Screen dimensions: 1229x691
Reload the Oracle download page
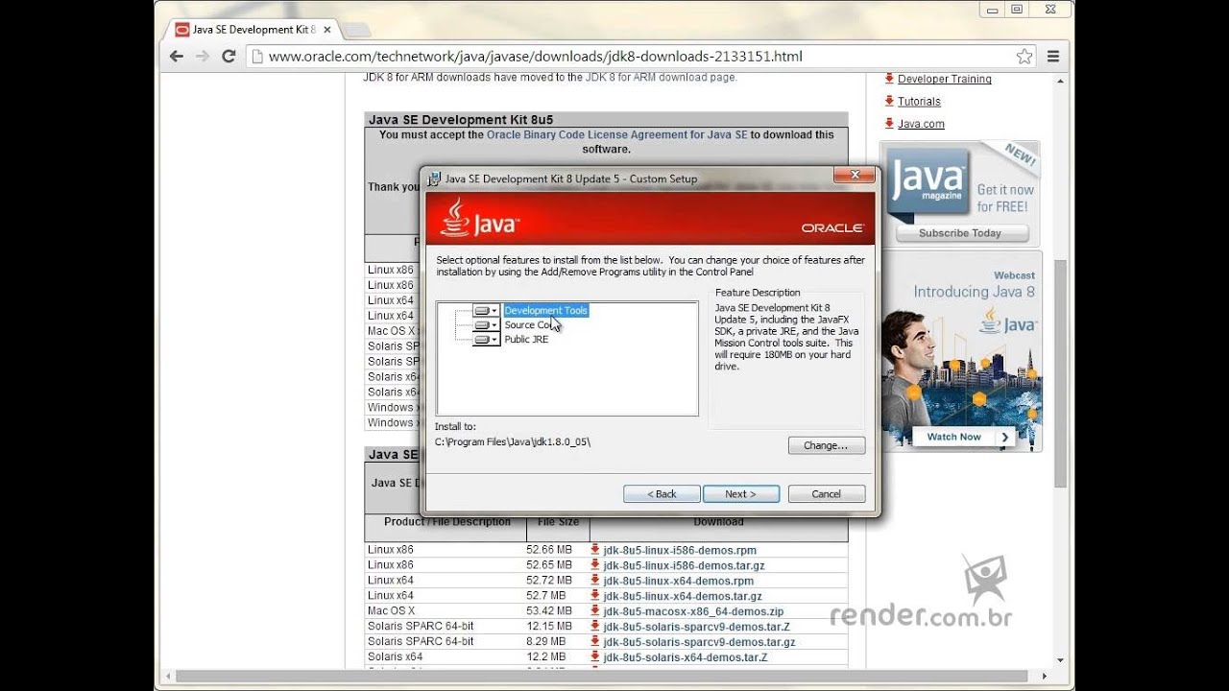(229, 57)
